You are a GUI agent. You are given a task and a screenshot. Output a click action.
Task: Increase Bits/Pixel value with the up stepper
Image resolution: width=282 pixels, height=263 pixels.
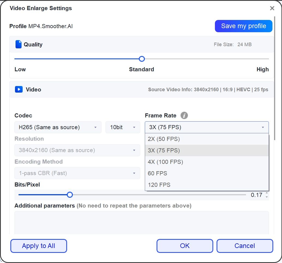tap(267, 193)
